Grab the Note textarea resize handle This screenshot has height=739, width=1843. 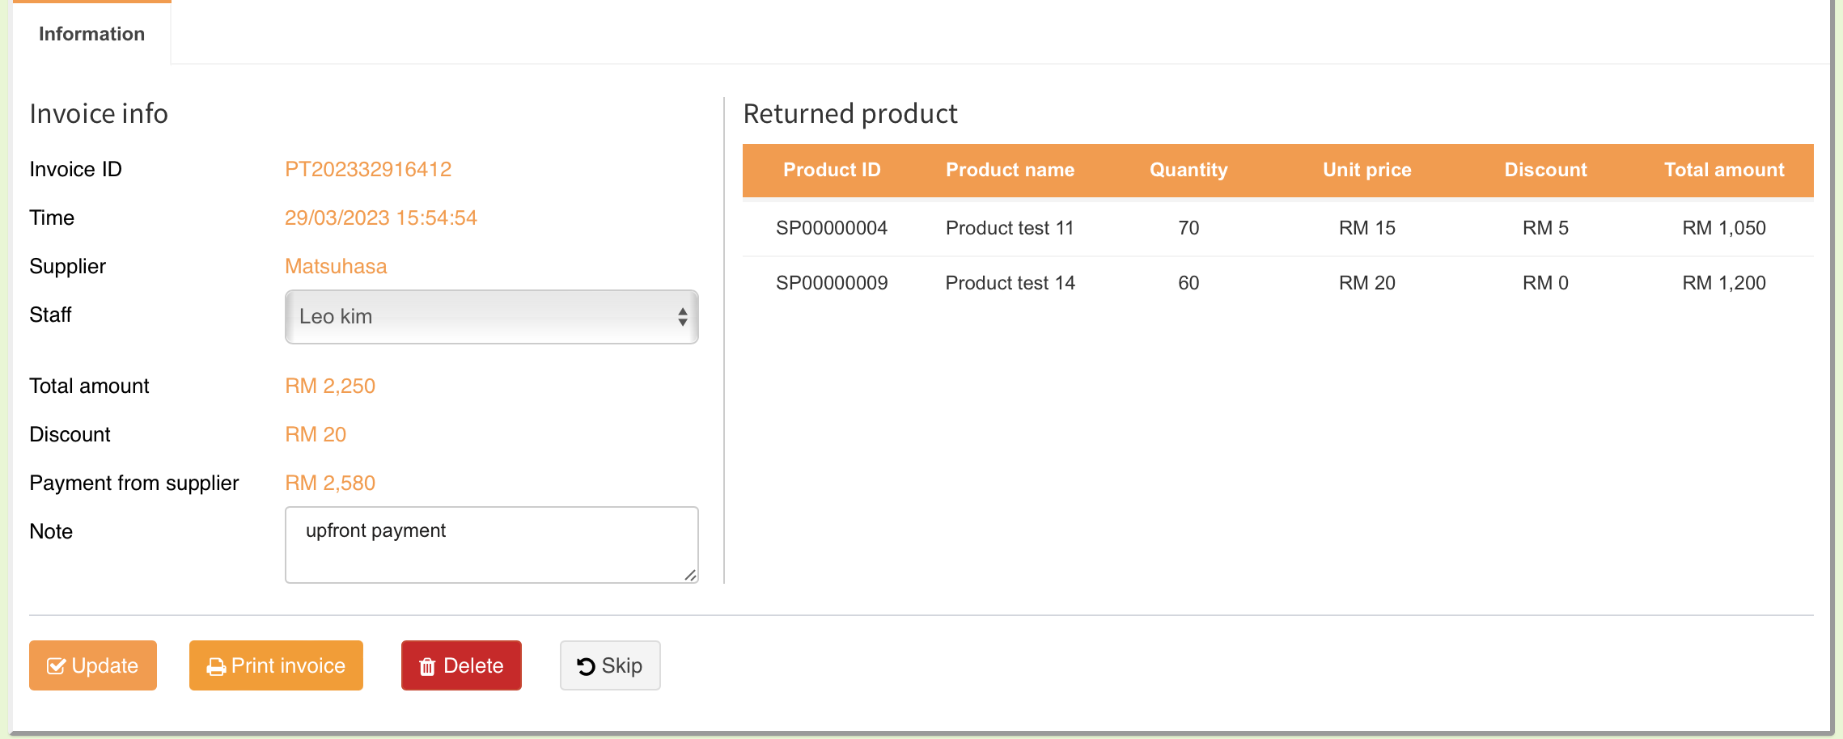(x=690, y=575)
